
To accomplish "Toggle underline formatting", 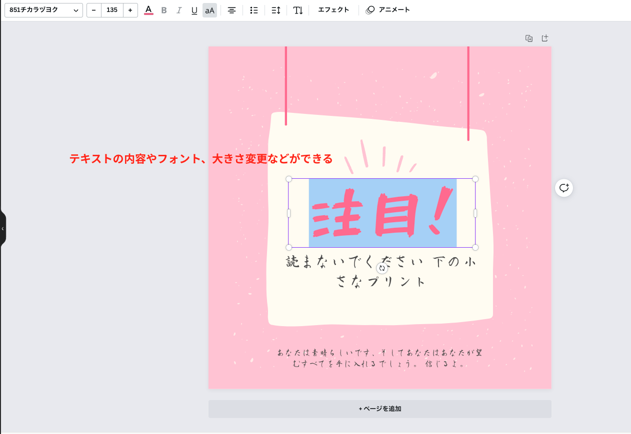I will 194,10.
